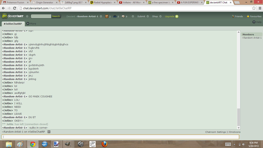263x148 pixels.
Task: Switch to the Voltaire - All Women tab
Action: (x=132, y=2)
